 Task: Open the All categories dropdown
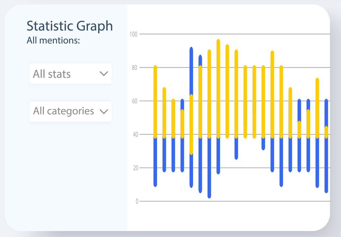point(70,111)
